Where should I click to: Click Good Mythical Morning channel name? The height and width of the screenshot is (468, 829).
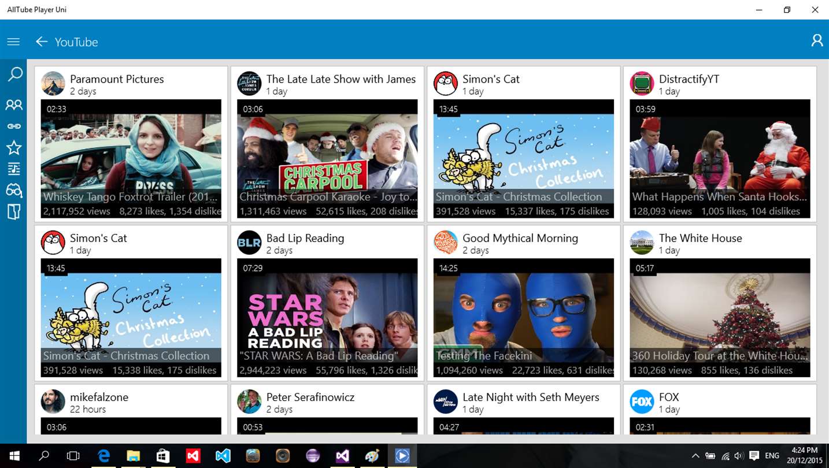tap(520, 238)
